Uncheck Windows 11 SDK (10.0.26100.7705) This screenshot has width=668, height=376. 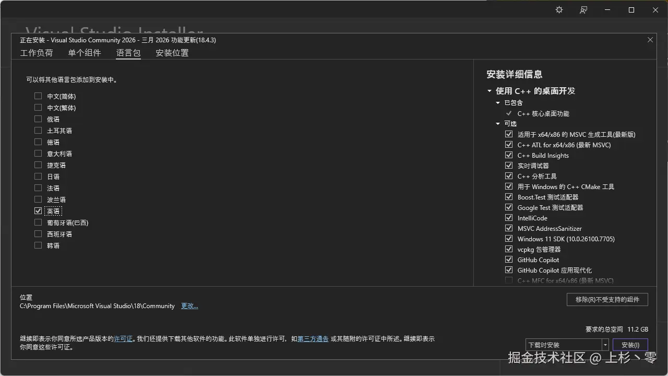coord(509,239)
